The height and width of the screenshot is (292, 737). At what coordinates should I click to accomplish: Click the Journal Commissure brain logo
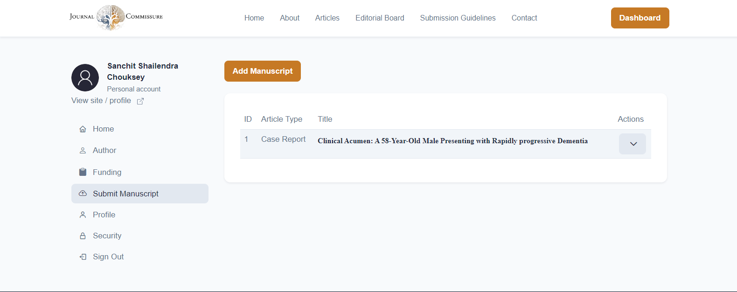111,17
